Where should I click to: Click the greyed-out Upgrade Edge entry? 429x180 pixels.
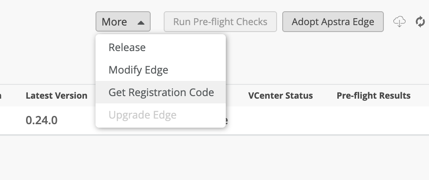[x=142, y=115]
